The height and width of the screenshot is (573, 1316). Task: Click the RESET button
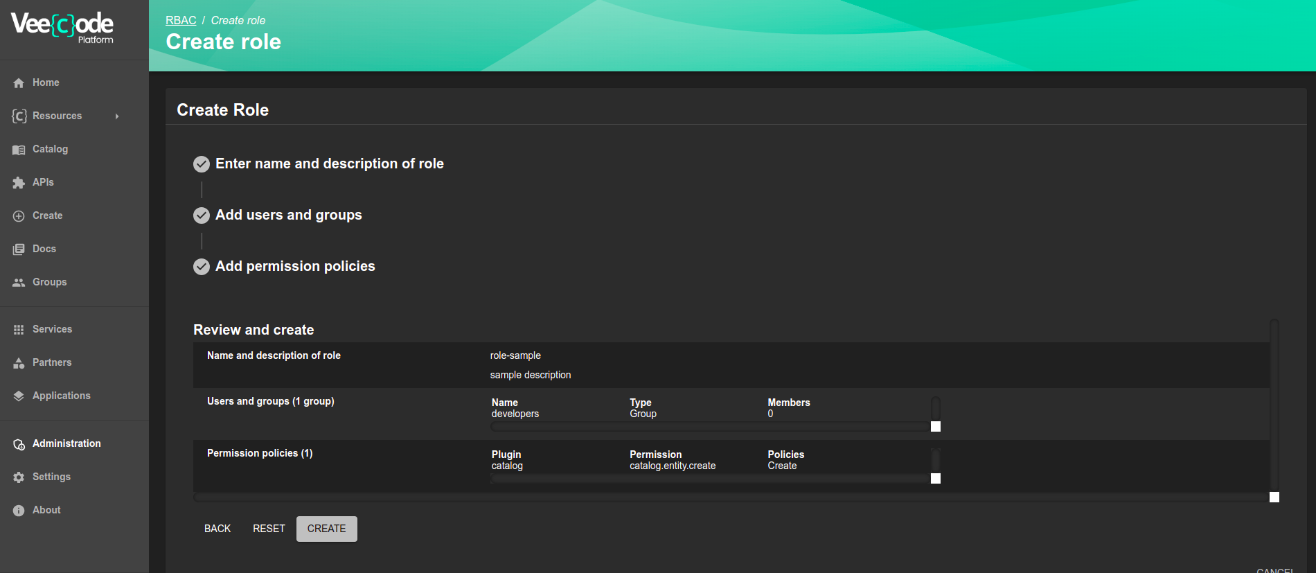[x=269, y=529]
